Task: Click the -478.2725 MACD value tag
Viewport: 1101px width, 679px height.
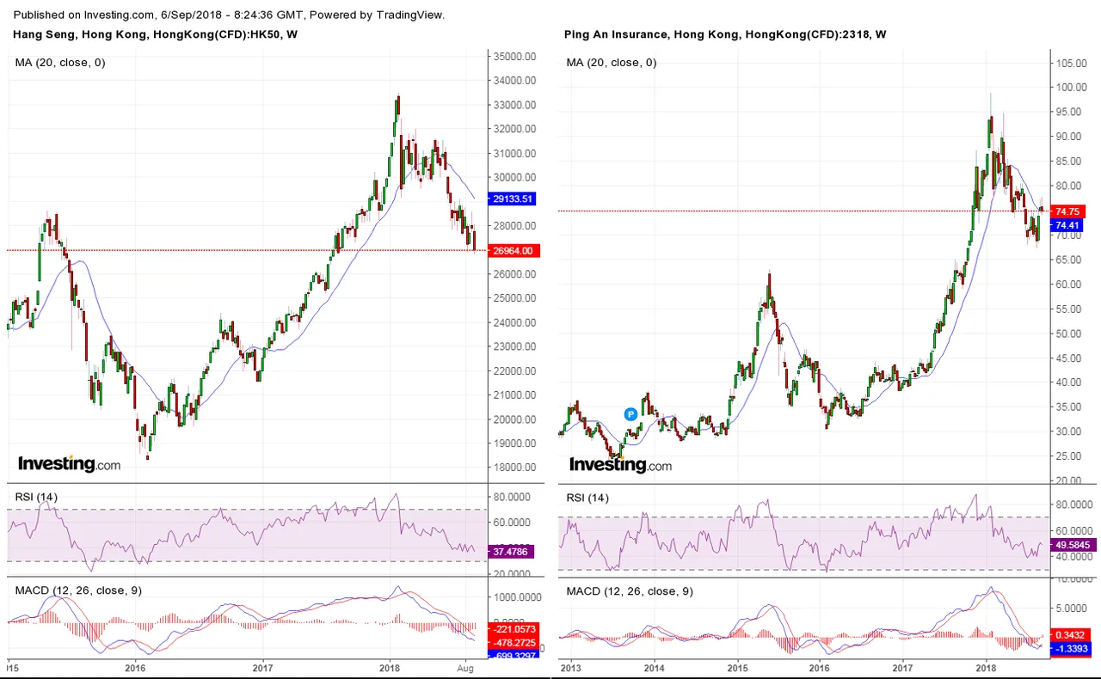Action: 514,642
